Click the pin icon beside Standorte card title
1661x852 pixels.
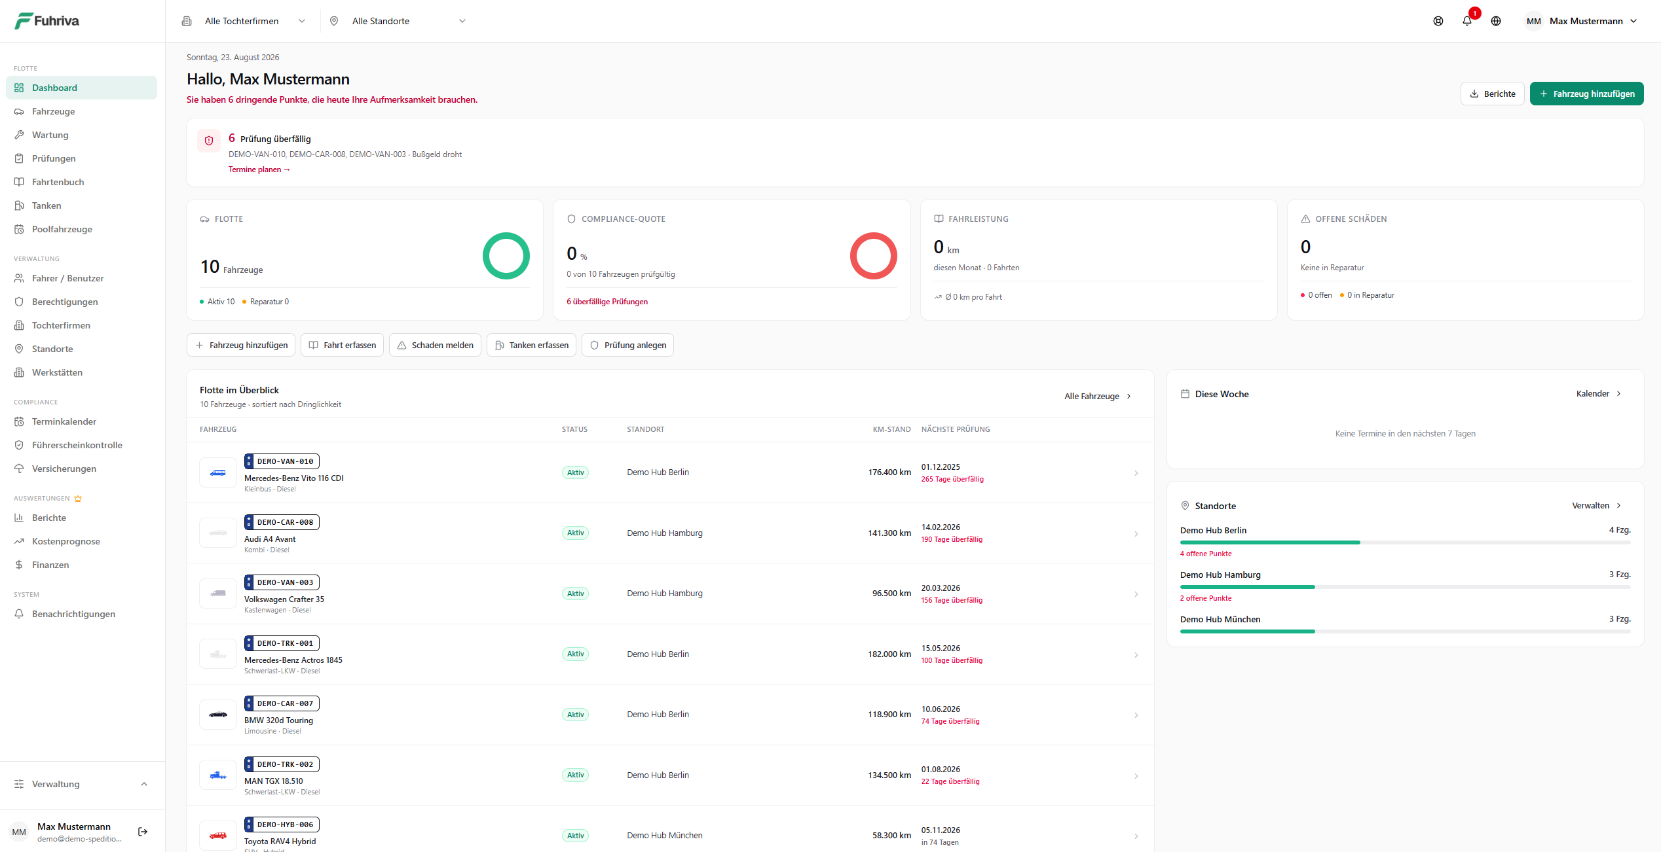[1185, 506]
